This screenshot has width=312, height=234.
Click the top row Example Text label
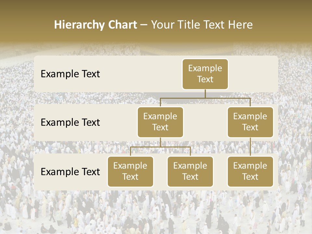70,74
